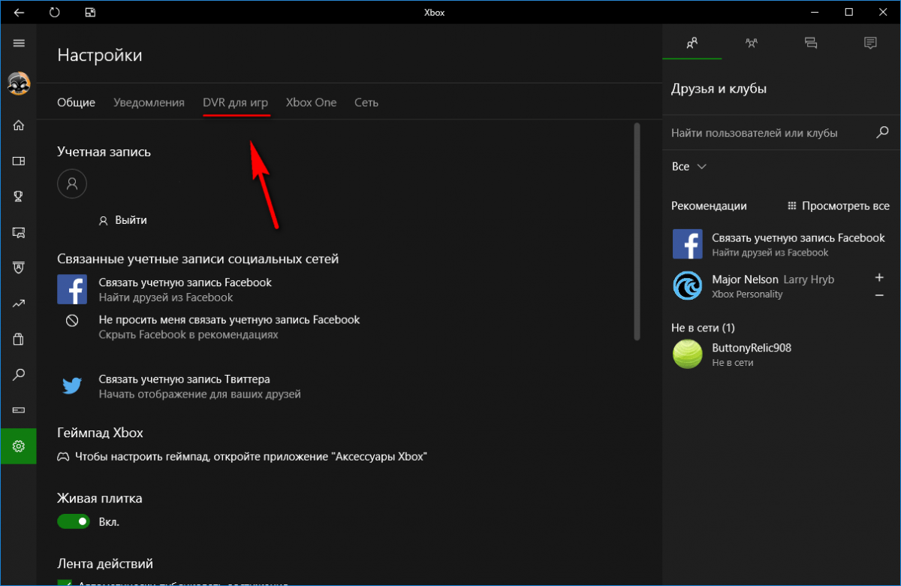Select the Friends tab icon in right panel
The width and height of the screenshot is (901, 586).
pos(692,43)
